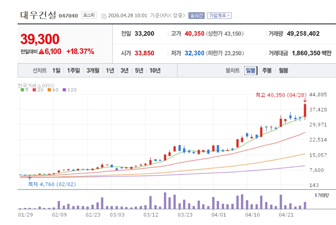
Task: Click the calendar icon beside the date
Action: [x=103, y=16]
